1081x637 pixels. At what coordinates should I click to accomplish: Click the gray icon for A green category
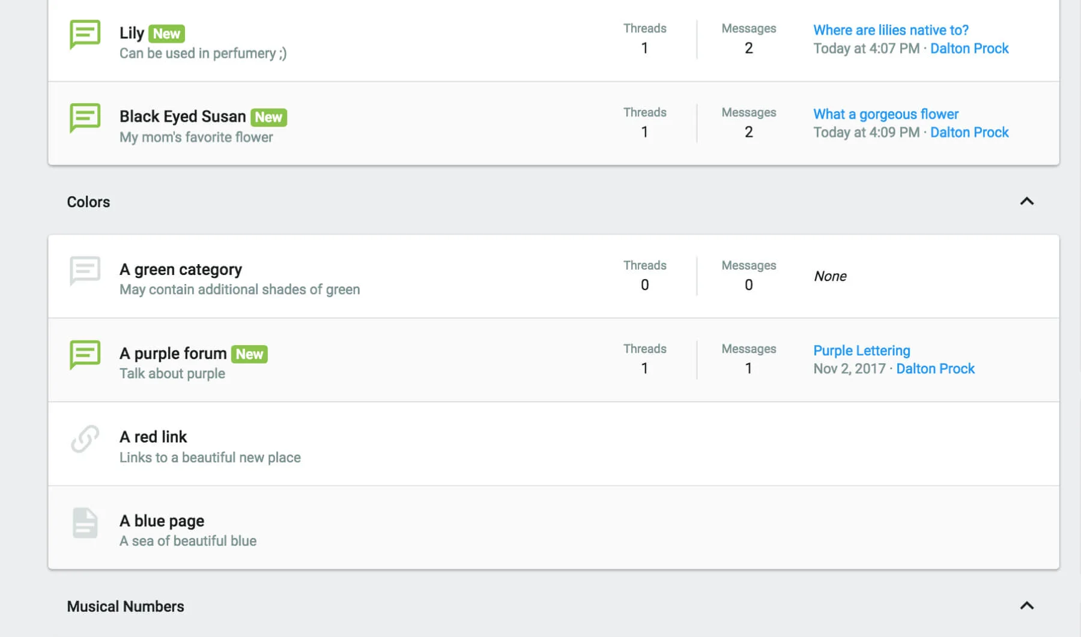tap(85, 271)
